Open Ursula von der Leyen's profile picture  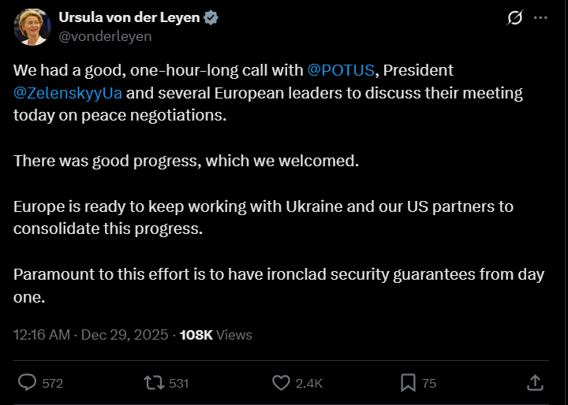pos(31,28)
